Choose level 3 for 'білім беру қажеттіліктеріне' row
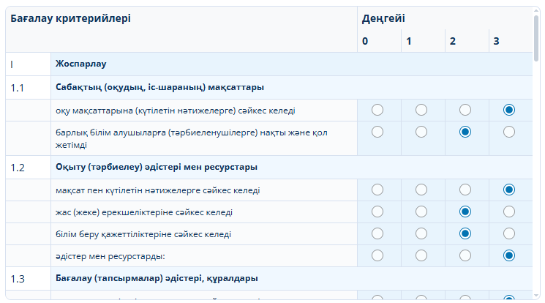Viewport: 545px width, 303px height. (509, 233)
